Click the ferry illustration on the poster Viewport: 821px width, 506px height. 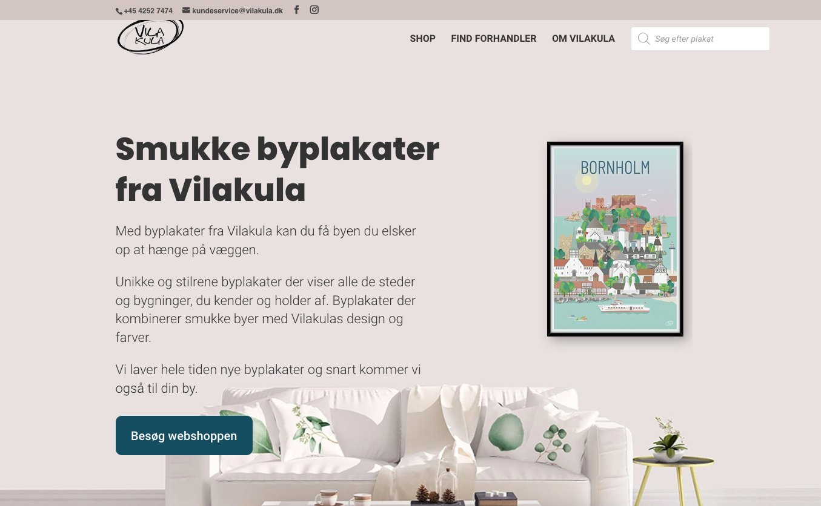point(623,307)
